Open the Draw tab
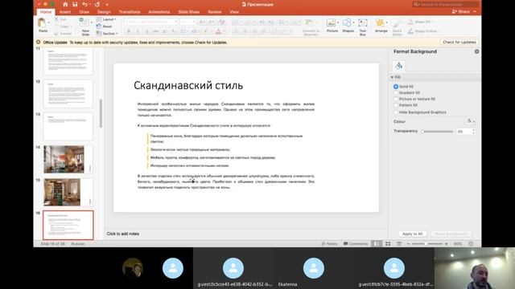The height and width of the screenshot is (289, 515). (x=84, y=12)
